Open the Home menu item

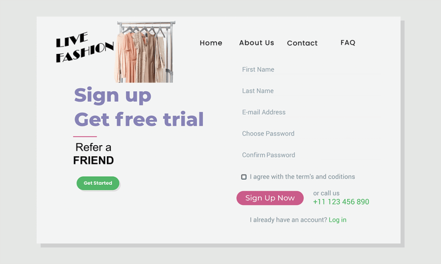point(211,43)
